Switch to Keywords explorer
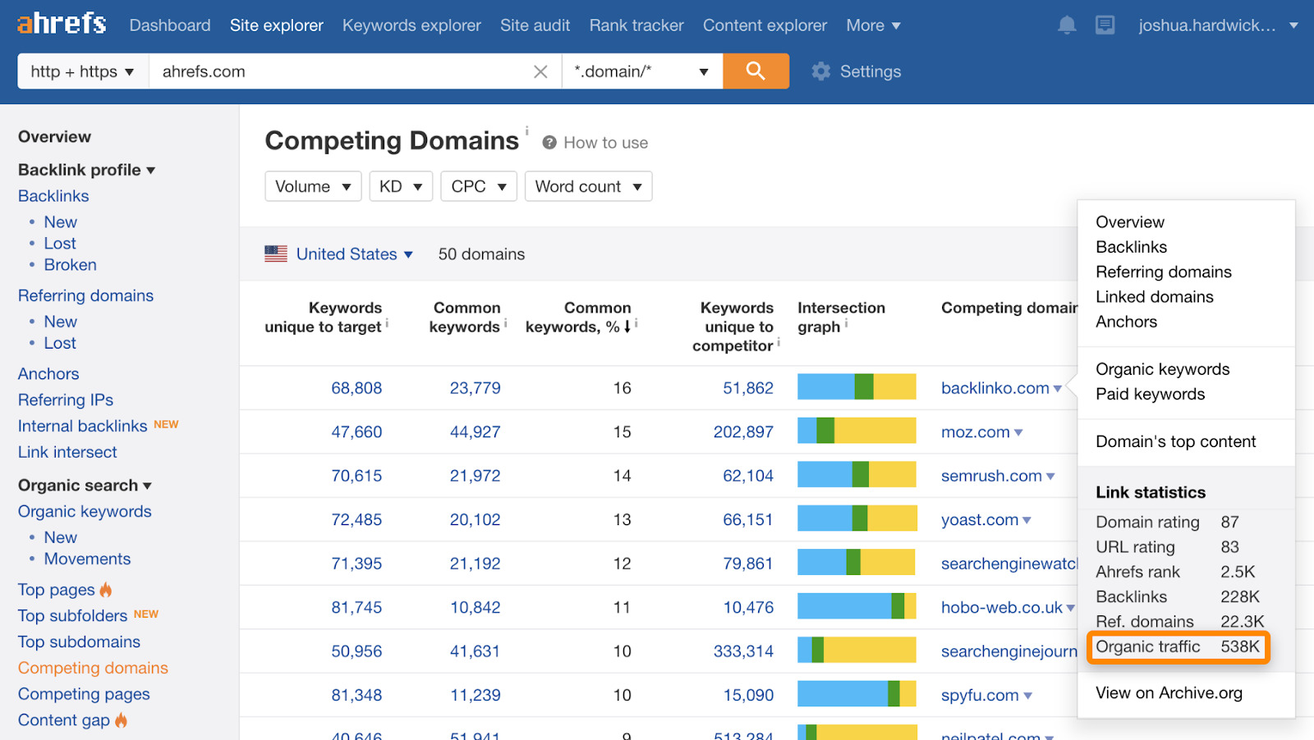The height and width of the screenshot is (740, 1314). pyautogui.click(x=411, y=25)
